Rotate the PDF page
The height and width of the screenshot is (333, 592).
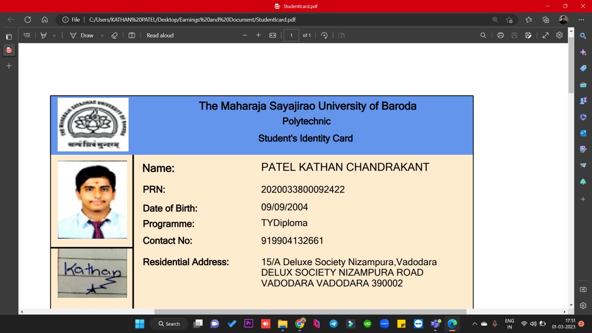[x=324, y=35]
